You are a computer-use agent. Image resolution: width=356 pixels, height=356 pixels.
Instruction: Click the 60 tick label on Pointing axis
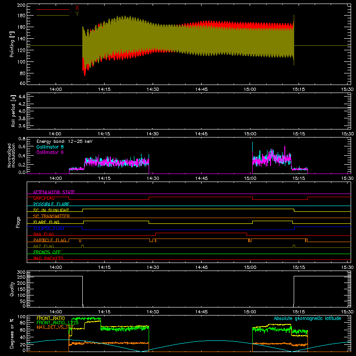pos(23,83)
